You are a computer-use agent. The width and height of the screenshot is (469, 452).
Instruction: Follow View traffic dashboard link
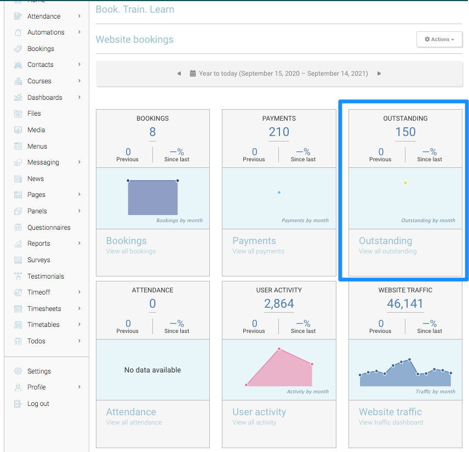(x=391, y=422)
